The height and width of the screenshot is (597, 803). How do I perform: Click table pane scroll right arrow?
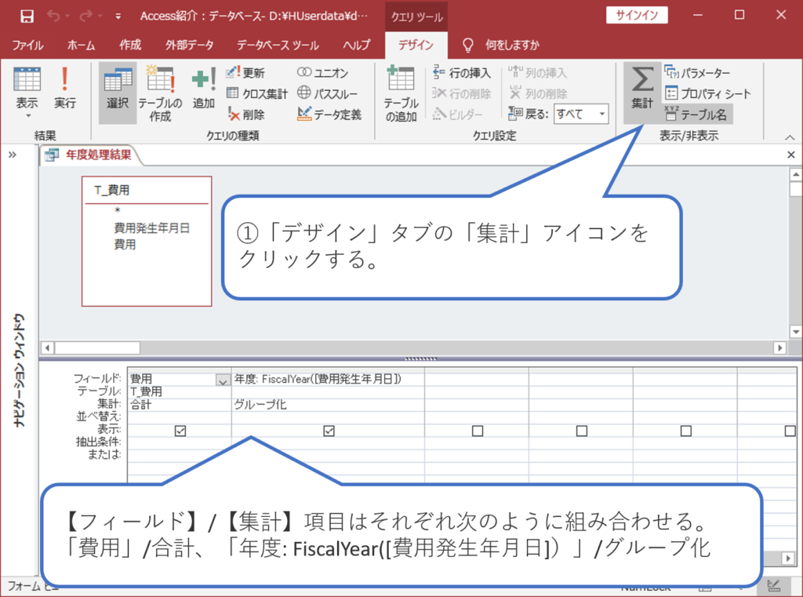pos(779,348)
